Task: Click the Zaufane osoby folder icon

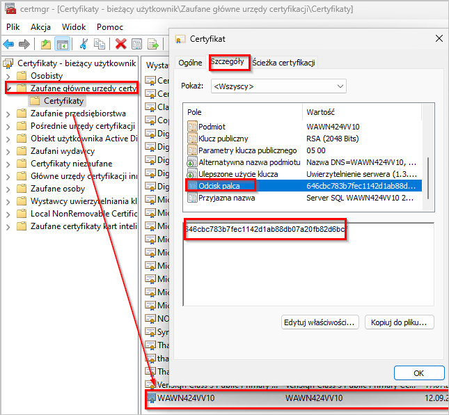Action: 22,189
